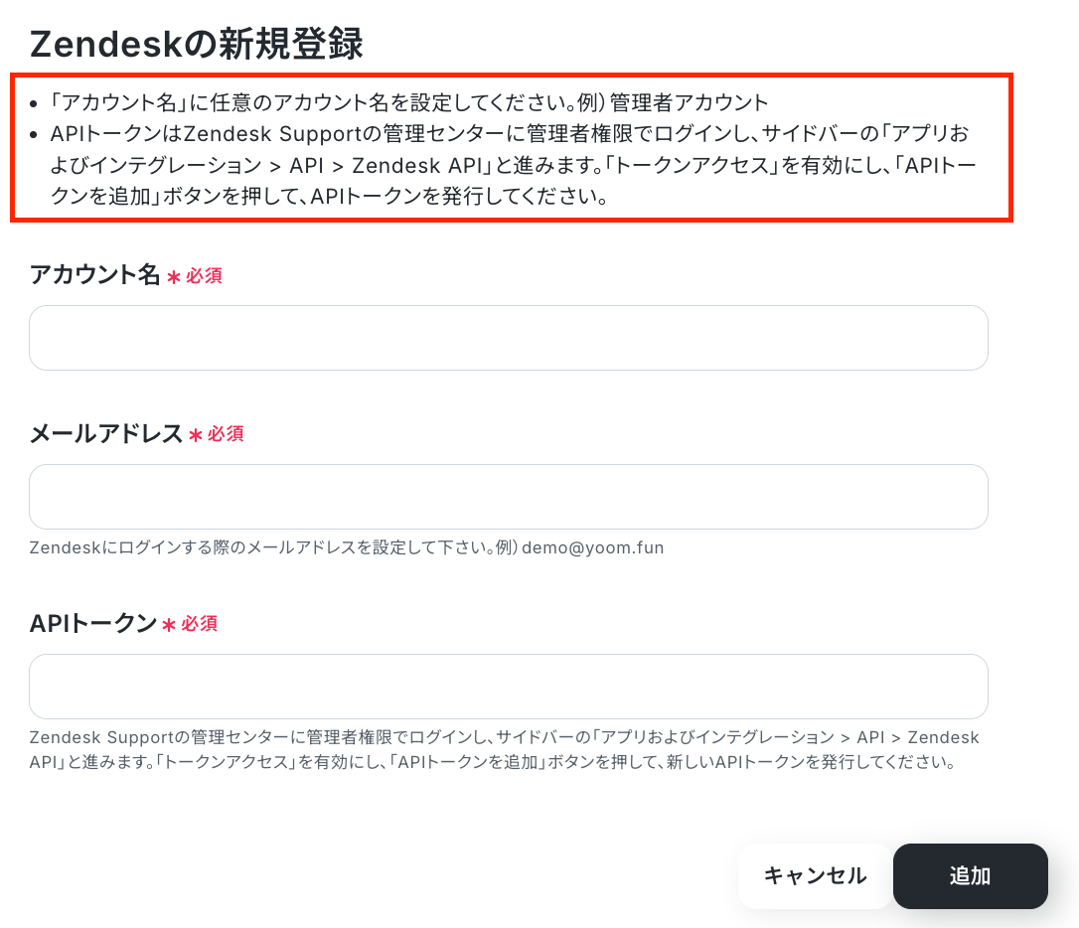This screenshot has width=1079, height=928.
Task: Click the 必須 marker next to APIトークン
Action: pos(200,624)
